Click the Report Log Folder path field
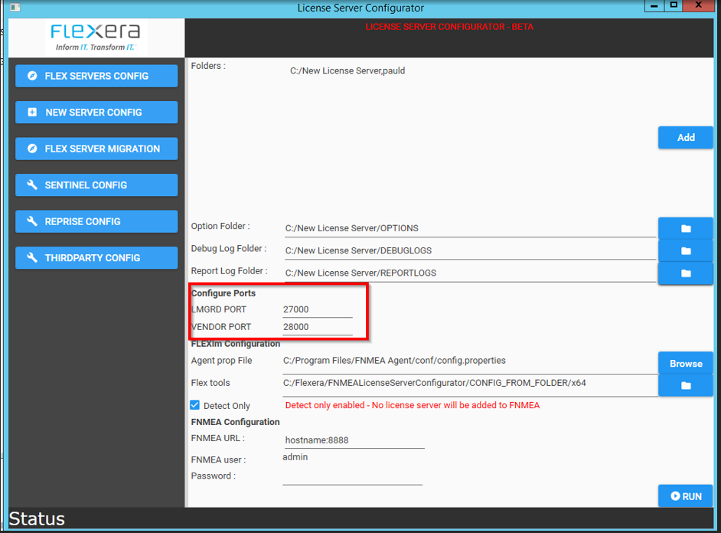Screen dimensions: 721x533 click(470, 273)
